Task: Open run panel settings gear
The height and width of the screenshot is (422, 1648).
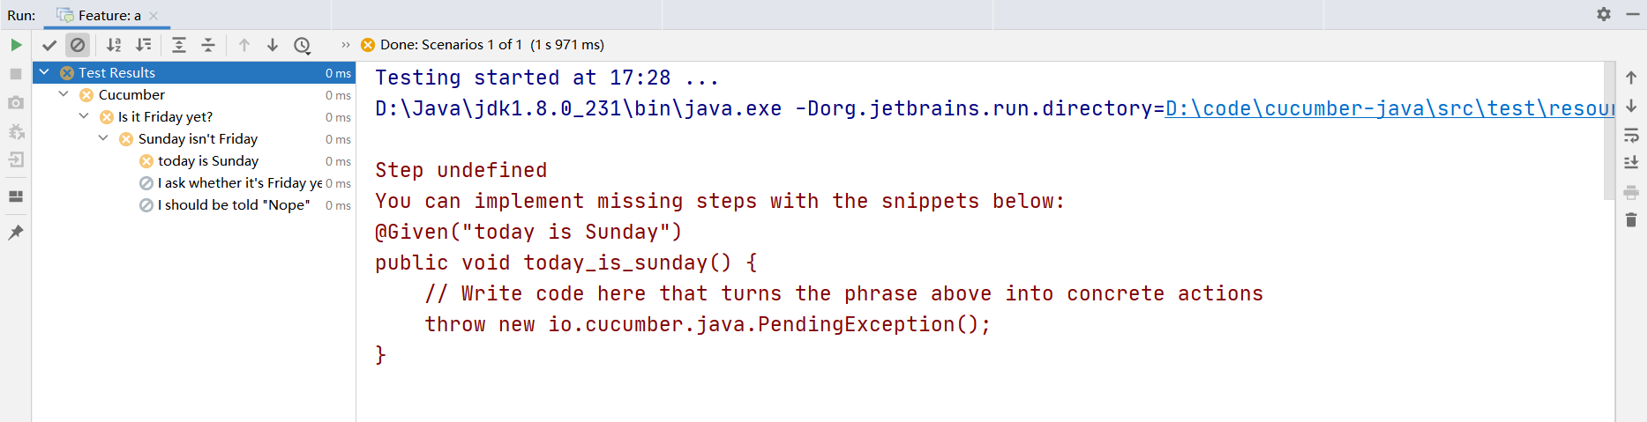Action: [1604, 14]
